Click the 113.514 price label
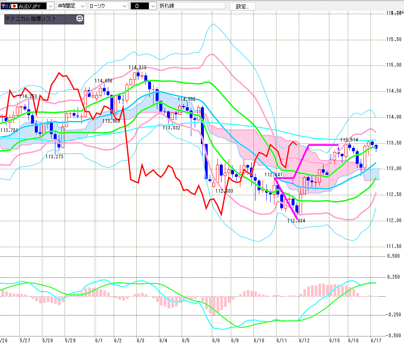The width and height of the screenshot is (404, 344). click(349, 140)
